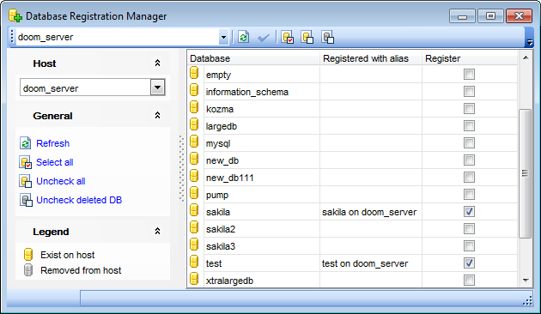Check the Register box for information_schema
The image size is (541, 314).
(469, 92)
